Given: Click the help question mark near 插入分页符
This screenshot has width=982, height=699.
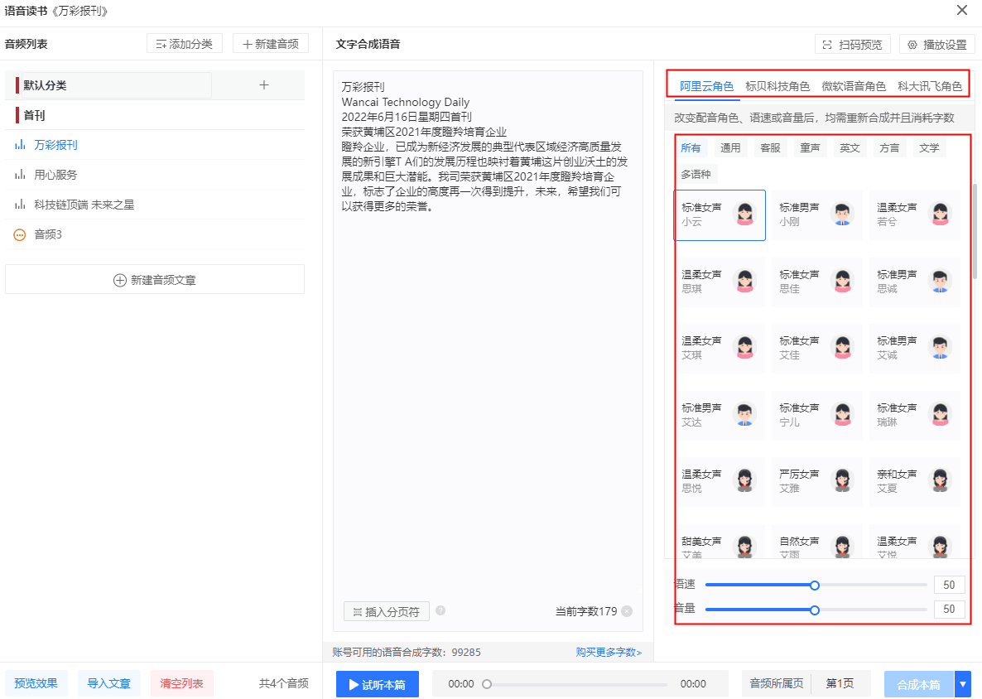Looking at the screenshot, I should coord(440,610).
